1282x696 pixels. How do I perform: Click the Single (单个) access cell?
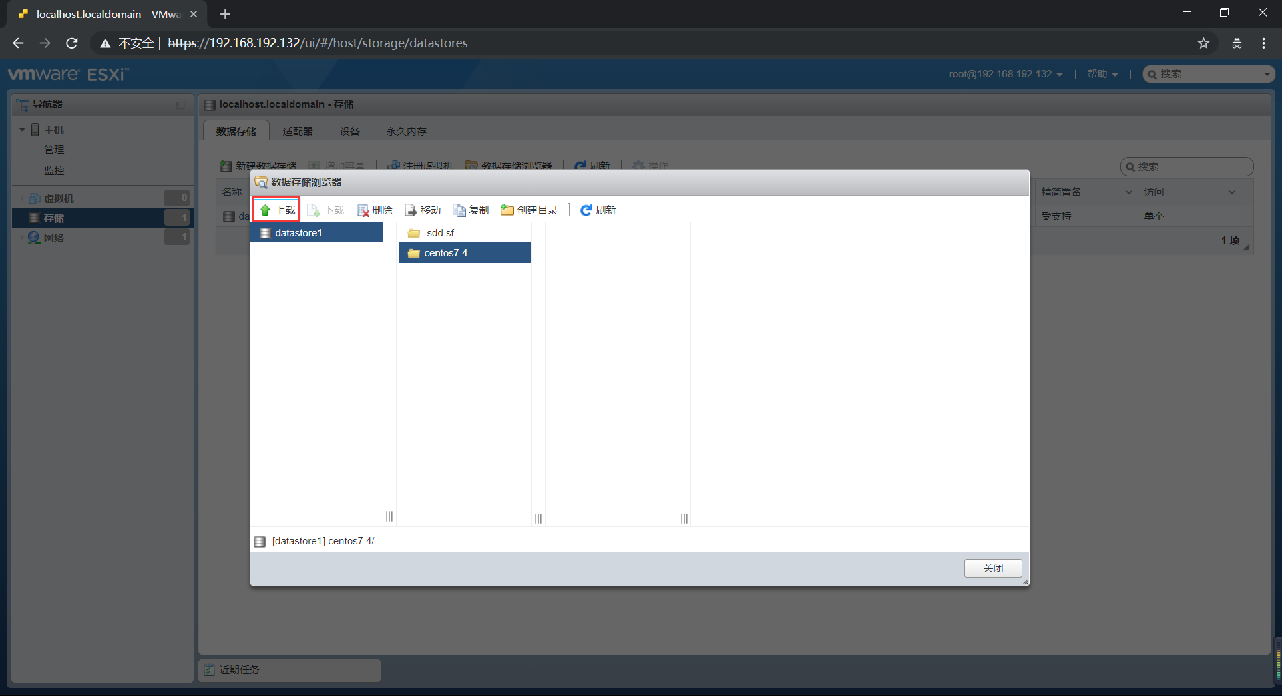[x=1154, y=216]
